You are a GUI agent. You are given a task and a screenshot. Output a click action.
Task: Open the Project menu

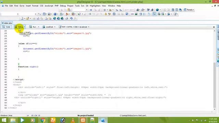click(x=70, y=6)
